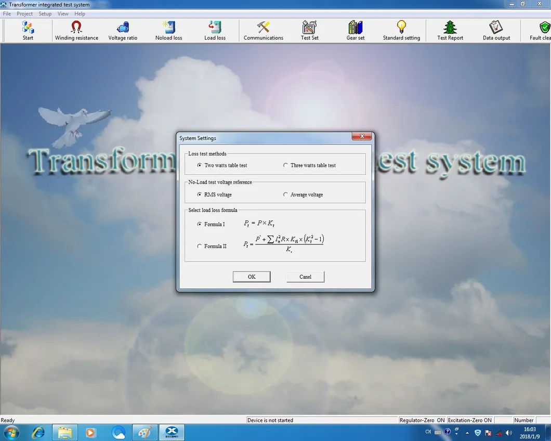Screen dimensions: 551x441
Task: Open Standard setting lightbulb icon
Action: 401,30
